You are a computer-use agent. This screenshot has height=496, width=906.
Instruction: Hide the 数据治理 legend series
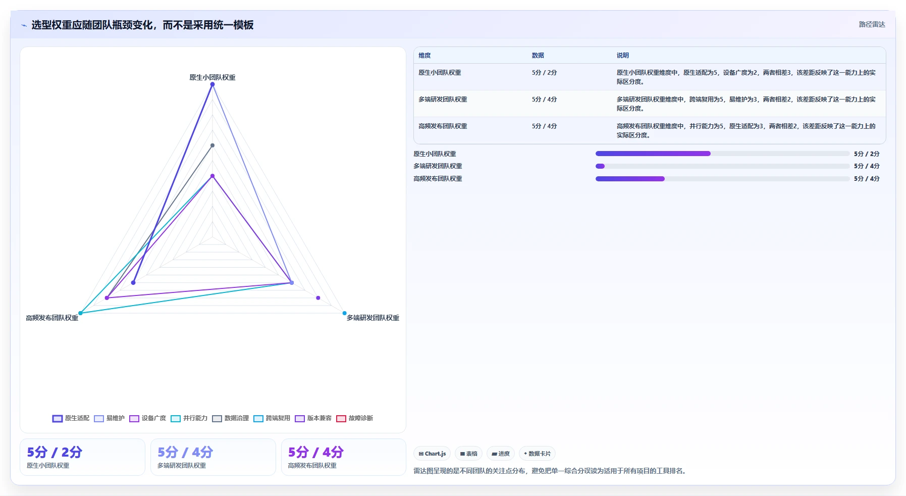[x=230, y=418]
